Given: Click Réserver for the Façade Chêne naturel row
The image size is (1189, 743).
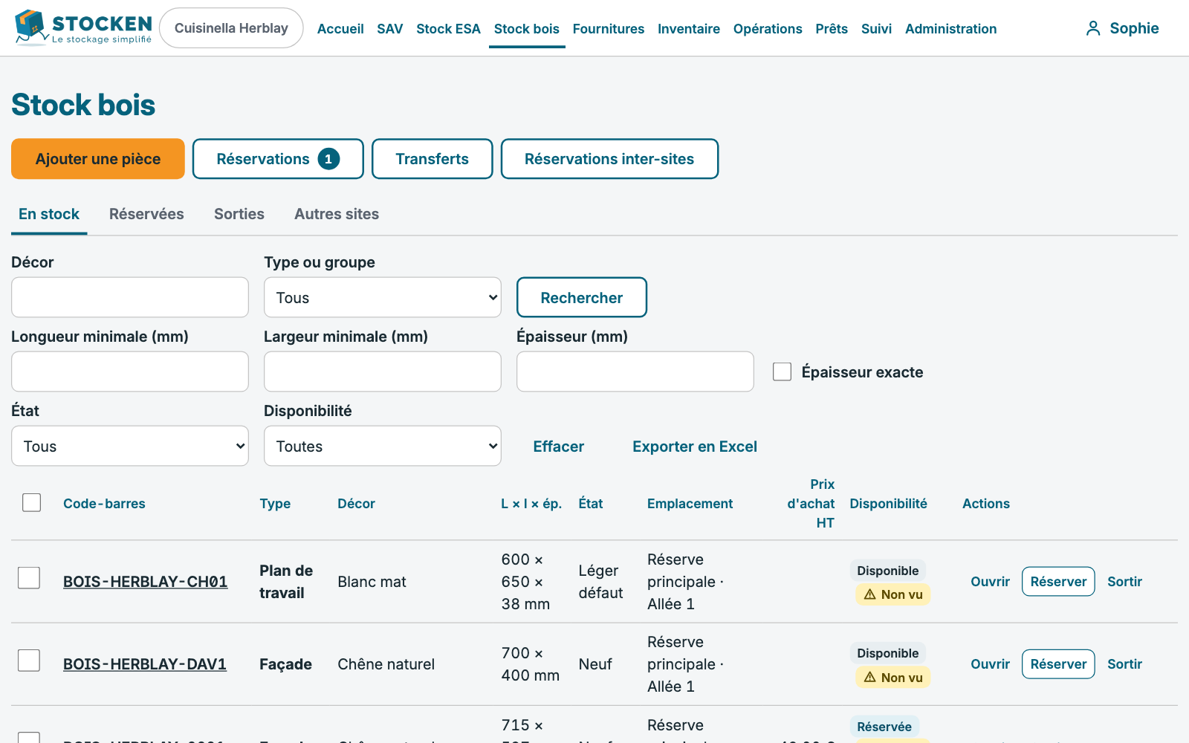Looking at the screenshot, I should click(x=1058, y=664).
